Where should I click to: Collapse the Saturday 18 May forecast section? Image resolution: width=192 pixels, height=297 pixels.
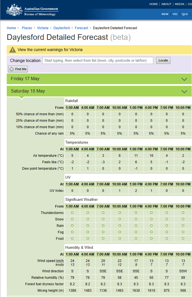click(184, 91)
